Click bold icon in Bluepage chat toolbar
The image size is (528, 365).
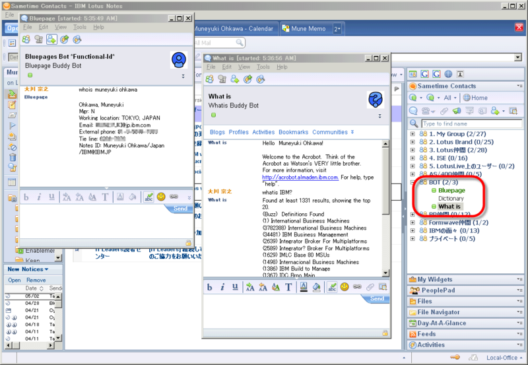tap(26, 197)
